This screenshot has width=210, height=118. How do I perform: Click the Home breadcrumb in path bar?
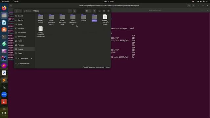[27, 11]
